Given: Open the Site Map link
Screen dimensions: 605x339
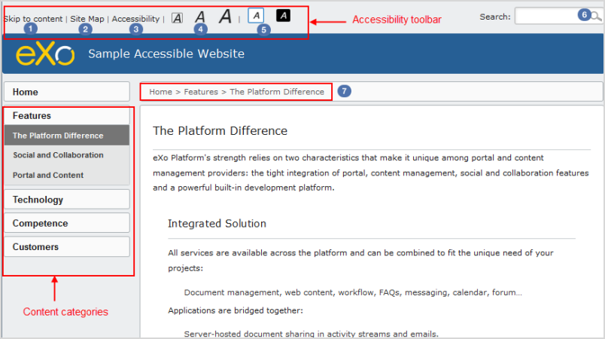Looking at the screenshot, I should coord(87,19).
